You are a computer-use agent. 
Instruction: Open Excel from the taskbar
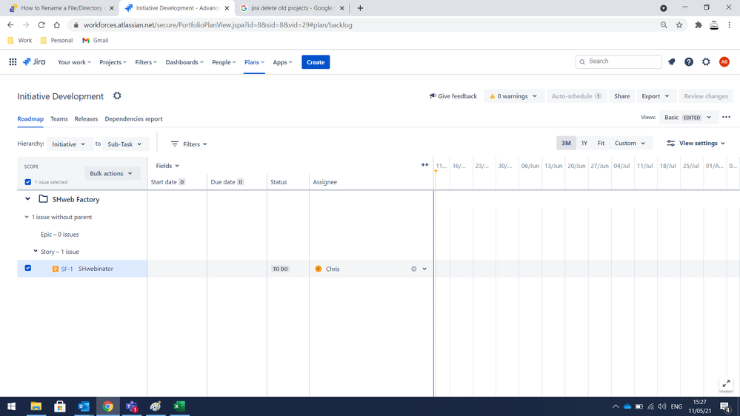pos(179,406)
